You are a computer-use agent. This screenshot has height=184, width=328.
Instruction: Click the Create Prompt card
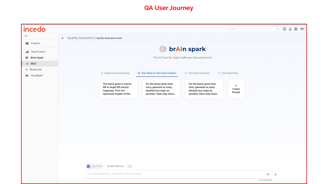point(236,89)
